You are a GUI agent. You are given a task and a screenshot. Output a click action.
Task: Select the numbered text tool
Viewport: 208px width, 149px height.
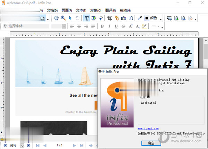click(101, 18)
